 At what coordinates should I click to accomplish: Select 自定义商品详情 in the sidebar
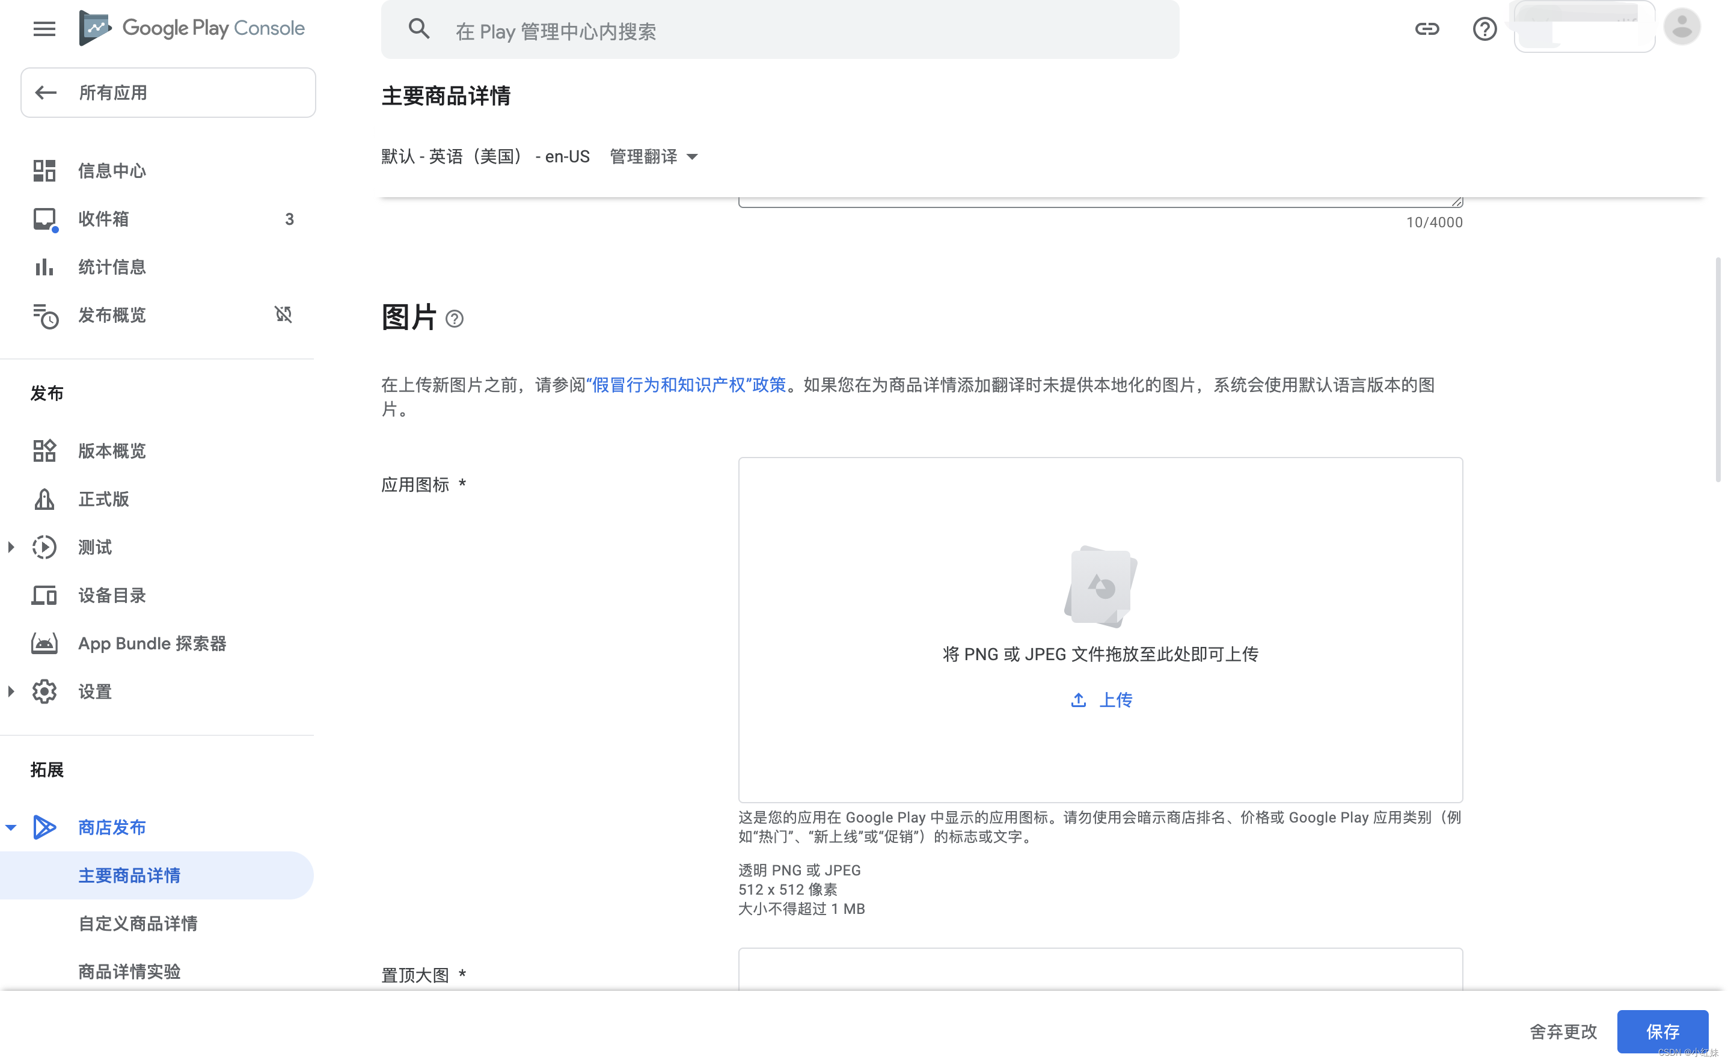point(138,923)
